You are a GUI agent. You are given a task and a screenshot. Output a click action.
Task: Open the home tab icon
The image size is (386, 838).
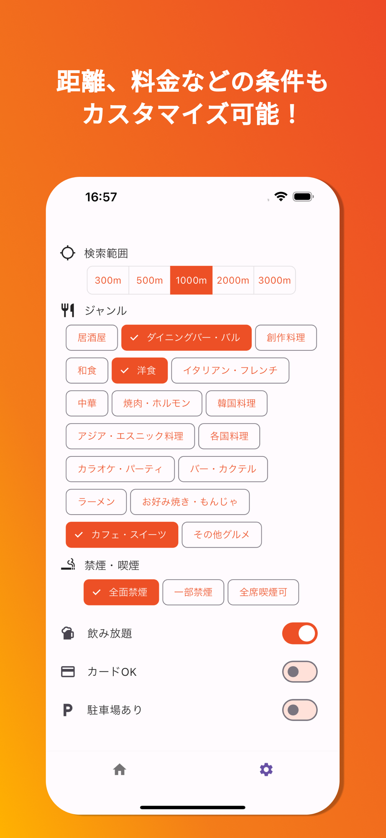pyautogui.click(x=120, y=769)
